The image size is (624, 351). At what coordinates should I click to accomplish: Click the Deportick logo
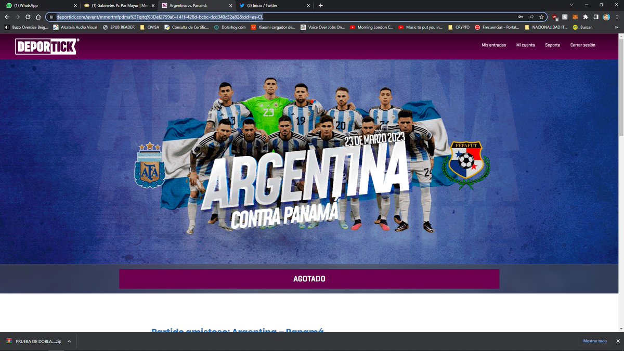click(47, 46)
